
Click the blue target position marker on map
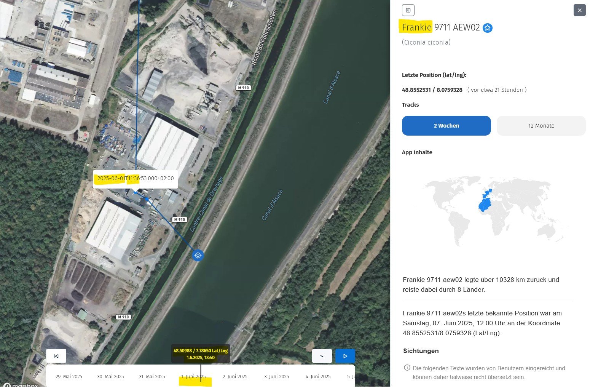[x=198, y=255]
